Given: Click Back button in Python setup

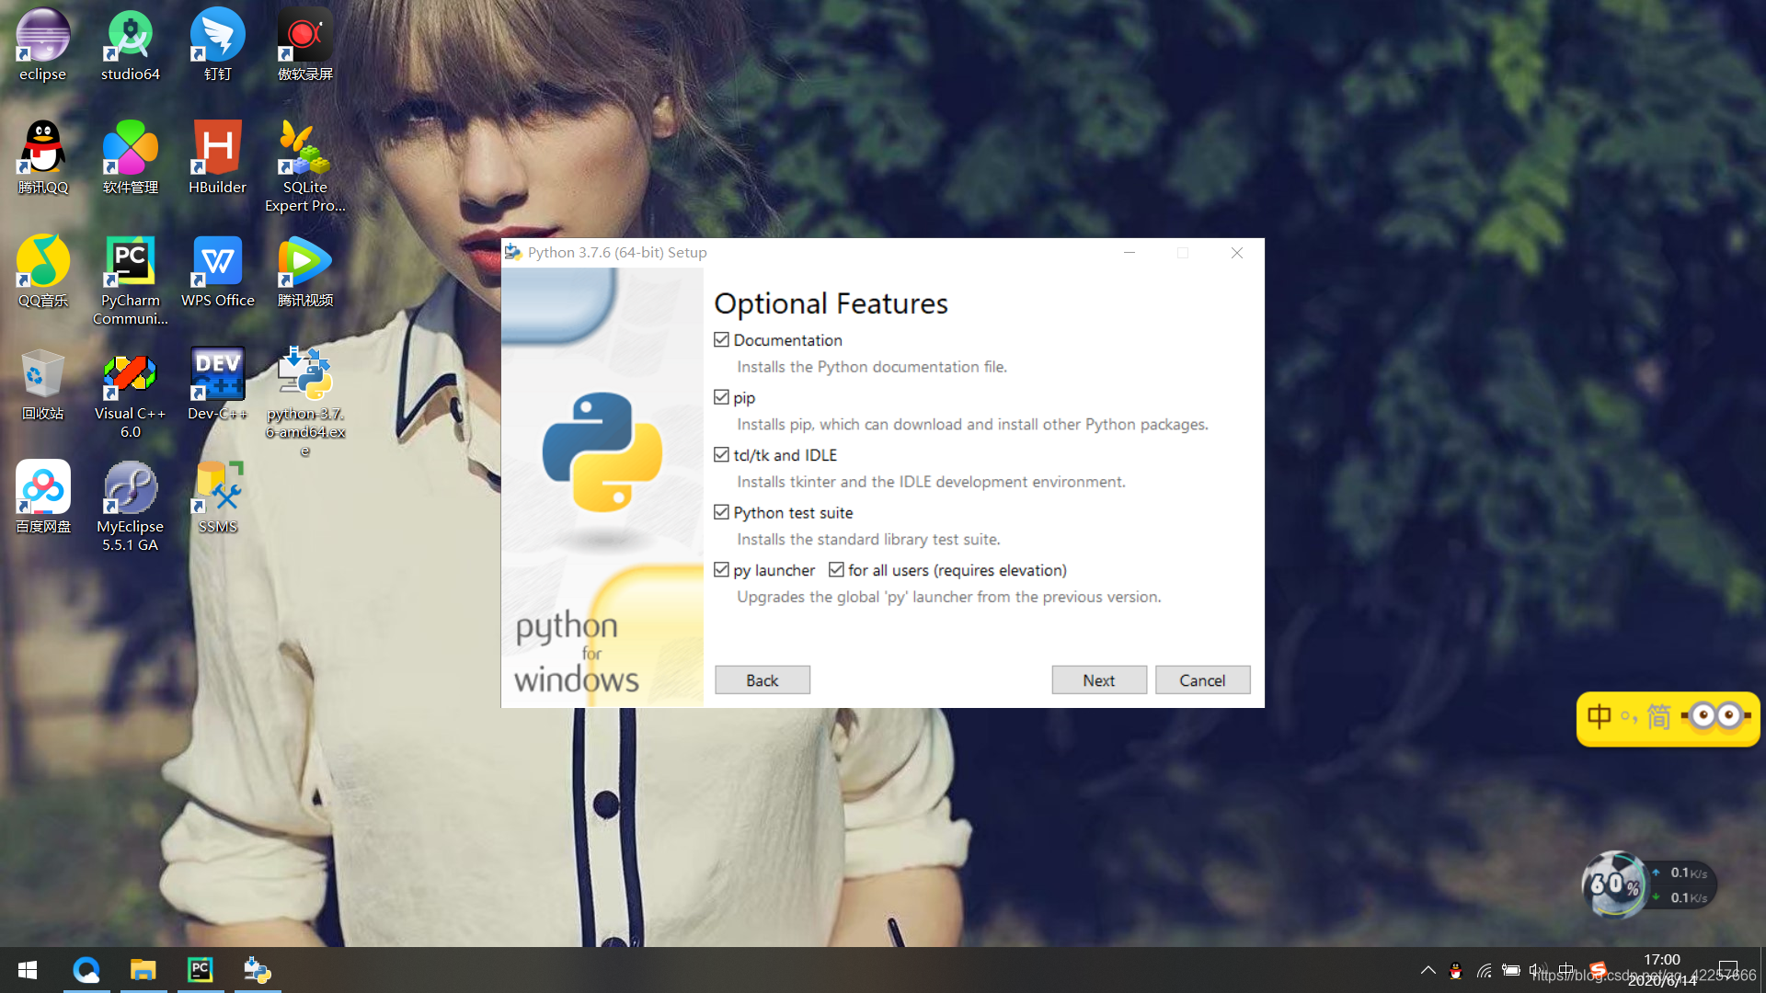Looking at the screenshot, I should pos(762,679).
